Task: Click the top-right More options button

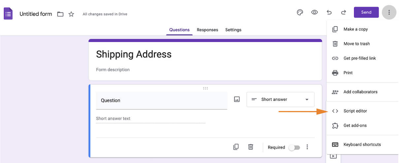Action: 389,13
